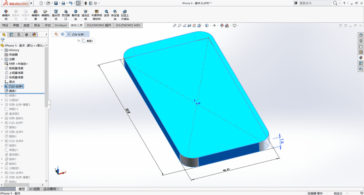Select 上视基准面 (Top Plane) in tree

point(14,73)
